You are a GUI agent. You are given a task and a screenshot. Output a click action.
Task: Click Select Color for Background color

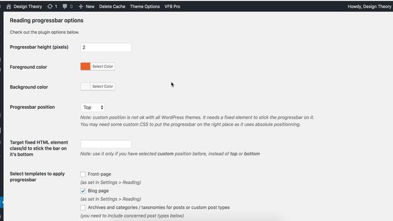[103, 87]
